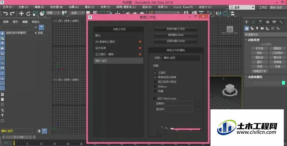Open the 模块-迷你 dropdown at bottom left
Image resolution: width=287 pixels, height=146 pixels.
click(34, 131)
